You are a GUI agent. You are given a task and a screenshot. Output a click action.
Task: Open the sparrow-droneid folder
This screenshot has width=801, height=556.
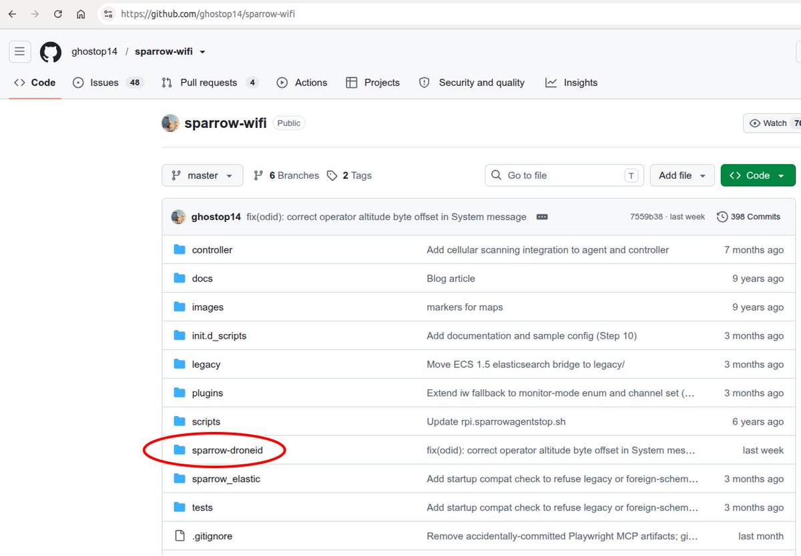click(227, 450)
